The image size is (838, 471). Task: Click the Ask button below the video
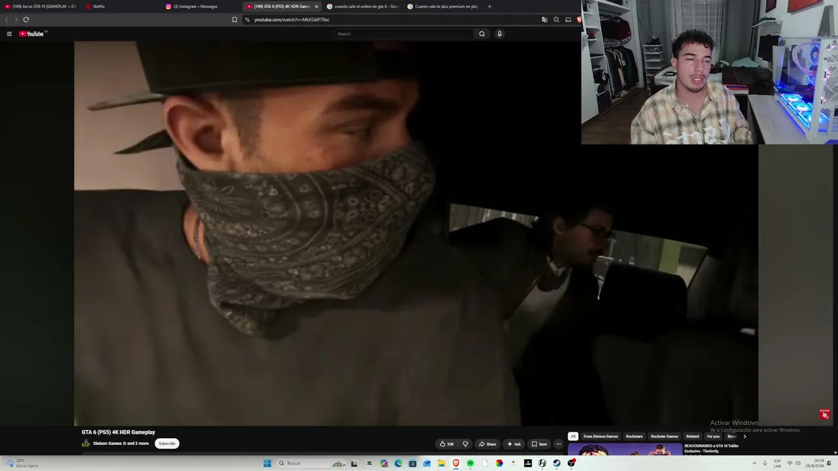(514, 444)
